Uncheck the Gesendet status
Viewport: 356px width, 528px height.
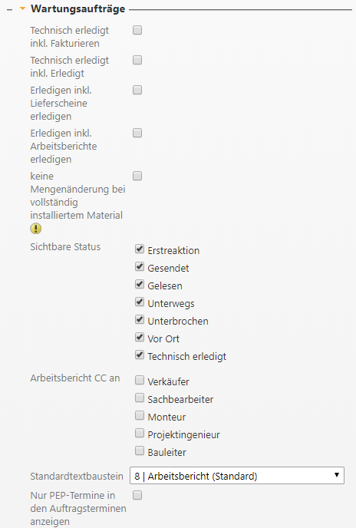(x=140, y=267)
